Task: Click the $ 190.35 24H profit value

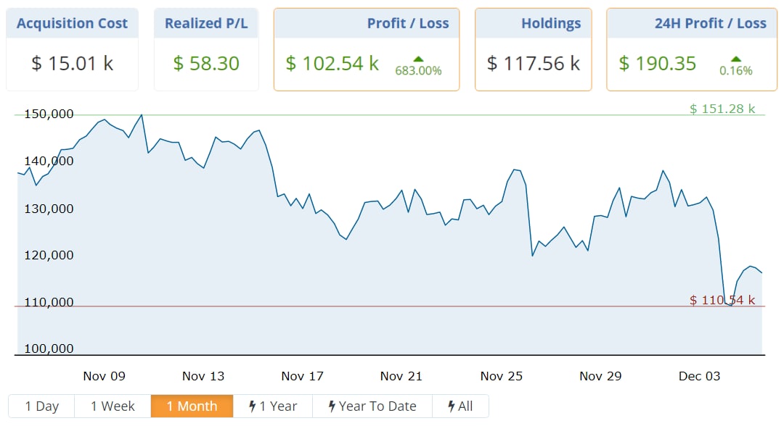Action: coord(657,64)
